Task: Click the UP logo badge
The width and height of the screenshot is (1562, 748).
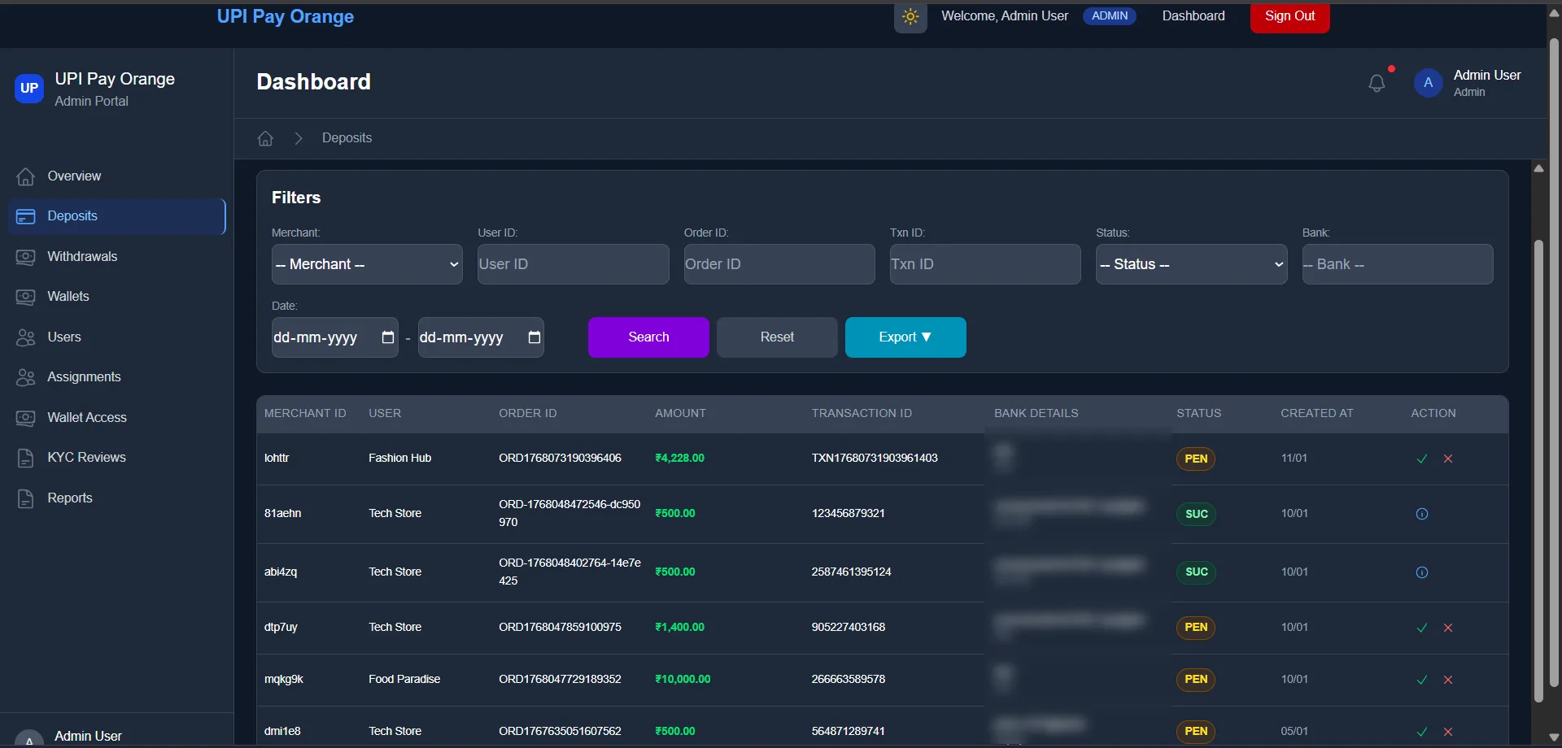Action: click(29, 89)
